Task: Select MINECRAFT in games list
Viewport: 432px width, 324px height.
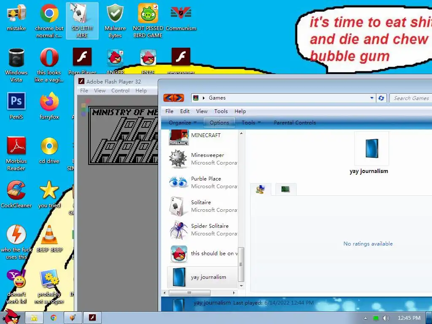Action: (202, 137)
